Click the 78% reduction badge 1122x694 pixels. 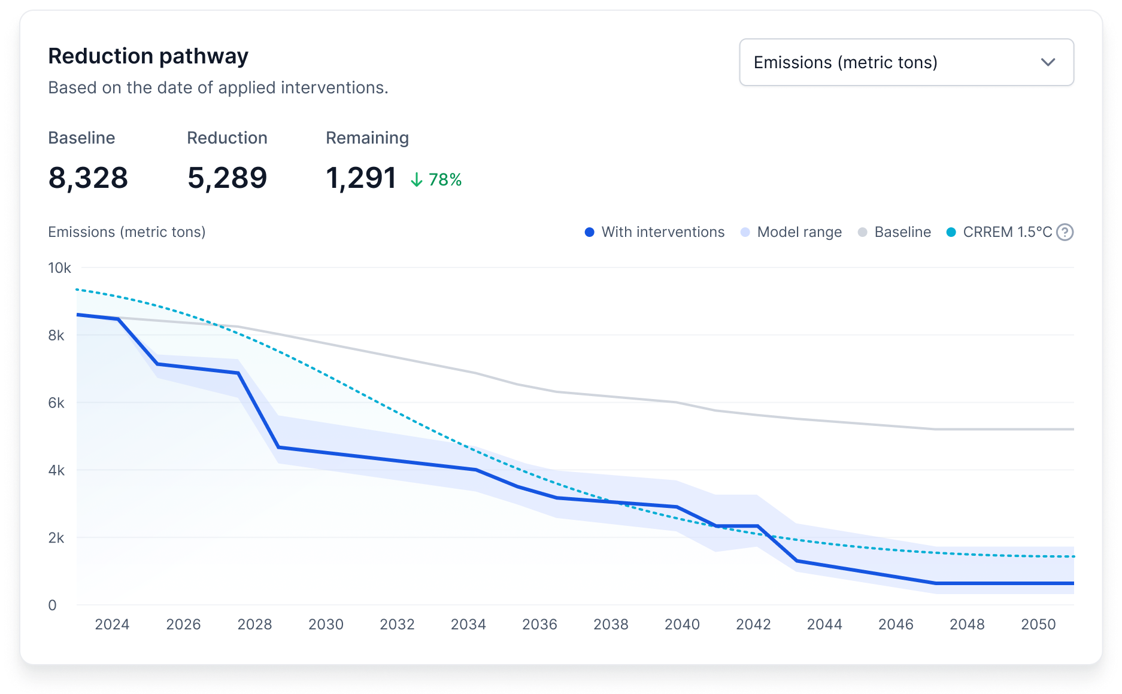point(445,179)
